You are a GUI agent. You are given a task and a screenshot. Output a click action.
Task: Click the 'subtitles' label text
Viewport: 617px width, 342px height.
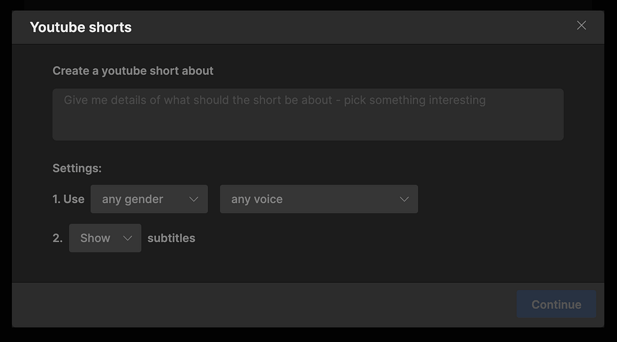(x=171, y=238)
